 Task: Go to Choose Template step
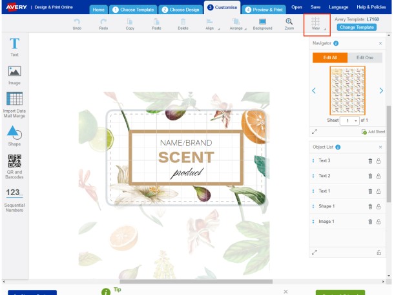tap(133, 10)
